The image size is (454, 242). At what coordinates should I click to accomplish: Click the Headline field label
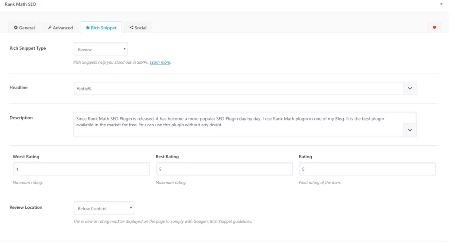19,87
